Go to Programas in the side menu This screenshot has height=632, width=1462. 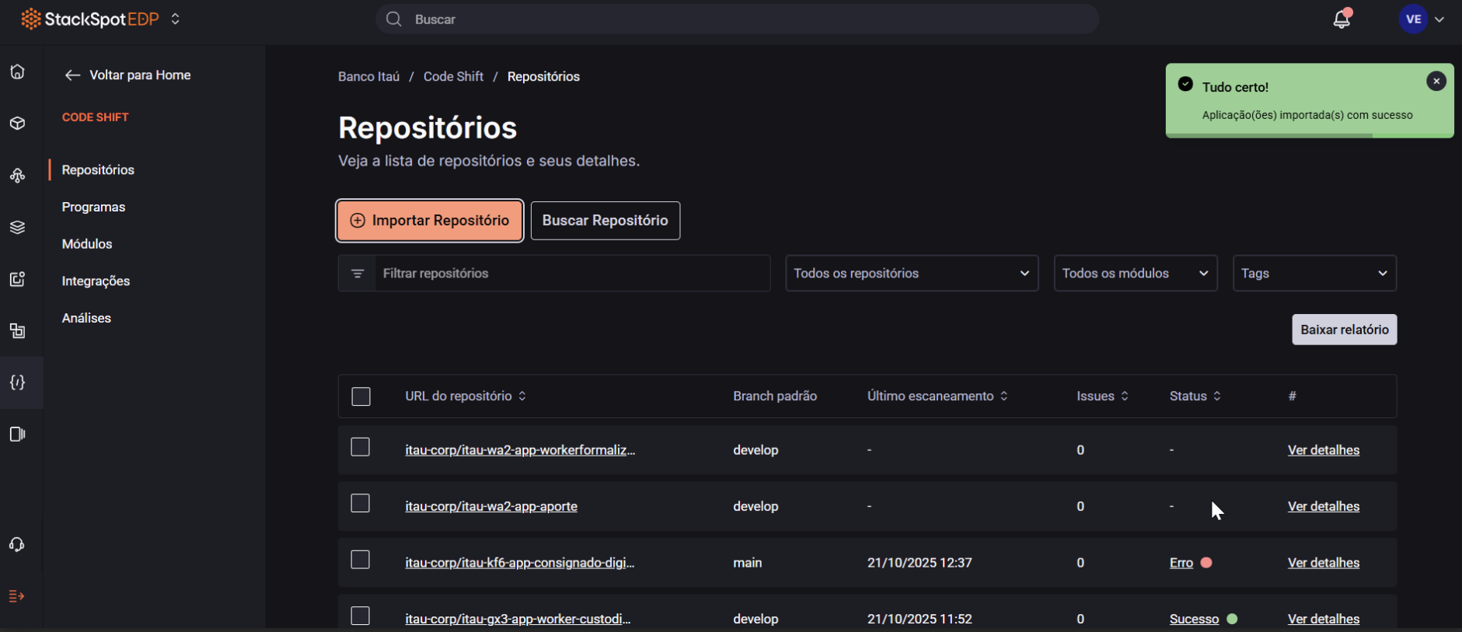click(93, 207)
